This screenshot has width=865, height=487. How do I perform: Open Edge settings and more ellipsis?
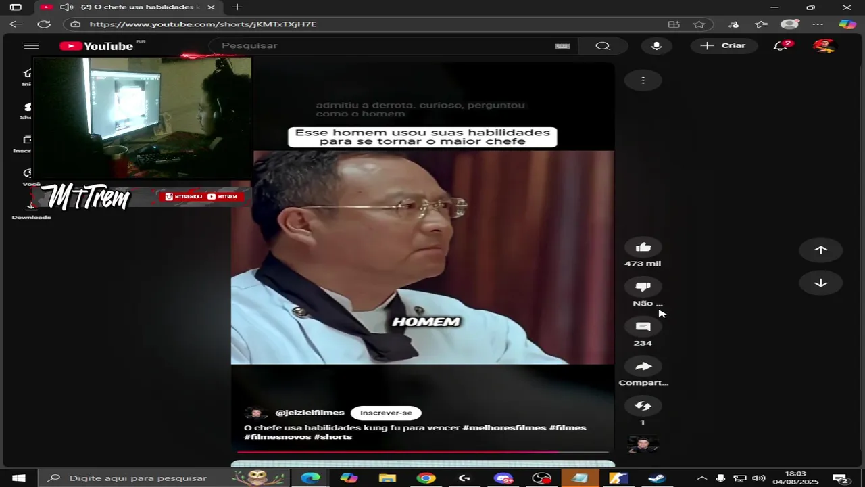(x=818, y=24)
